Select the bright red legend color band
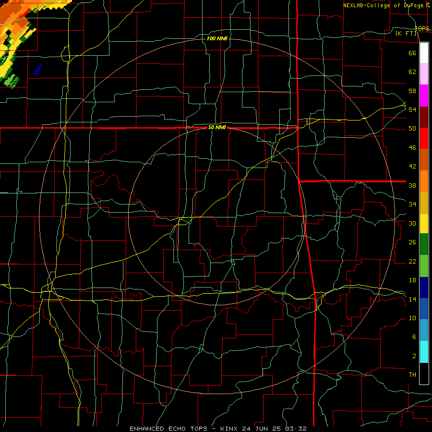This screenshot has height=432, width=432. point(424,138)
